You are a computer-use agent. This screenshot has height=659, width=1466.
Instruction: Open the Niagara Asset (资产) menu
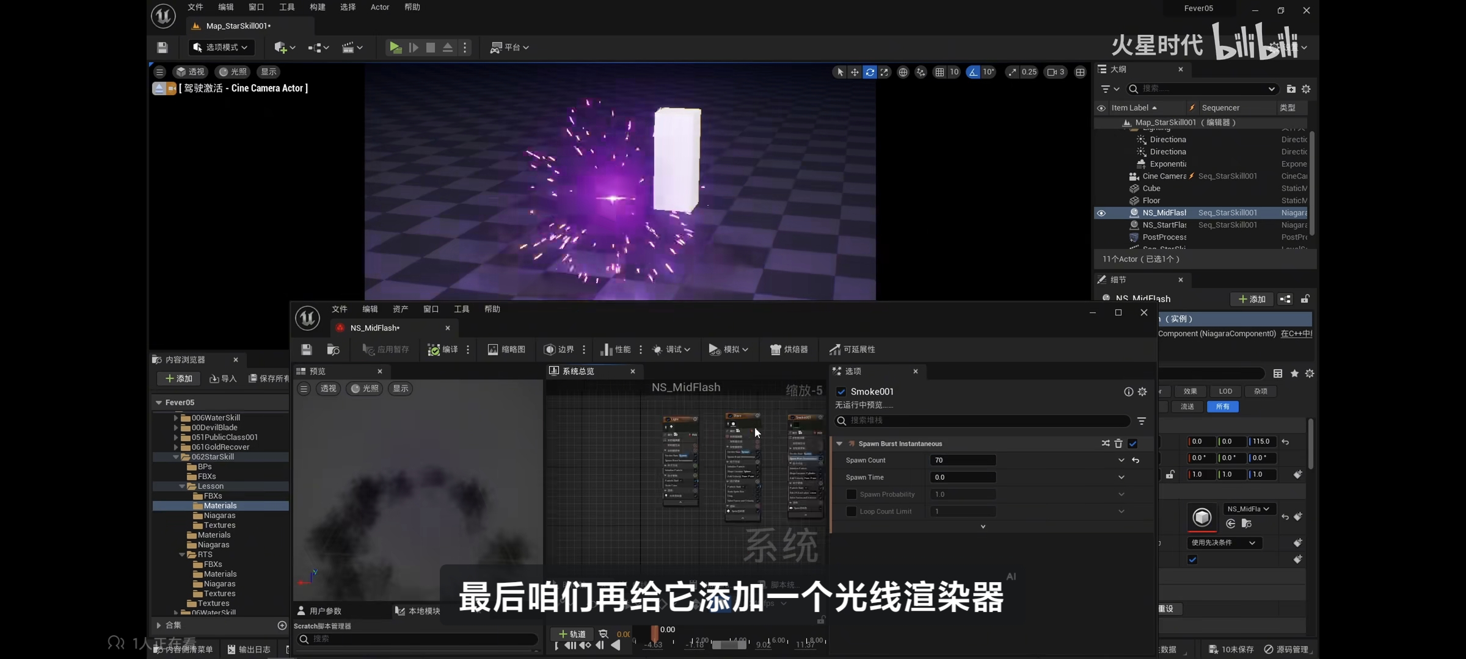[400, 309]
